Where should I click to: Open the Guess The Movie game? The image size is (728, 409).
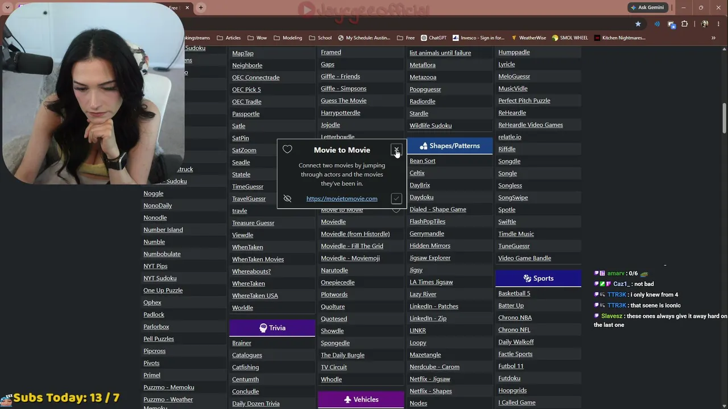click(344, 101)
